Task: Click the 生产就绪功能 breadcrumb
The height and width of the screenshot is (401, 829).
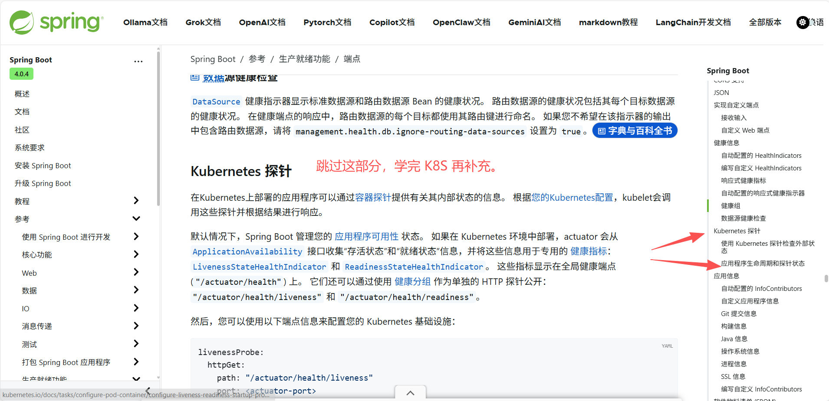Action: 304,59
